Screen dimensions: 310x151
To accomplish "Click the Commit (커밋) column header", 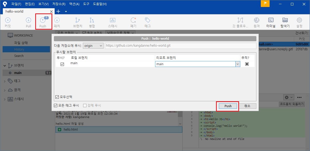I will tap(302, 39).
